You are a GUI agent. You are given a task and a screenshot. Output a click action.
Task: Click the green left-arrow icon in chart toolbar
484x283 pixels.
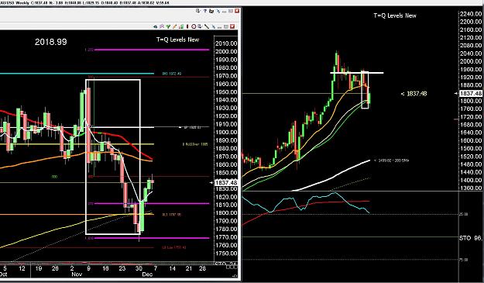point(155,26)
